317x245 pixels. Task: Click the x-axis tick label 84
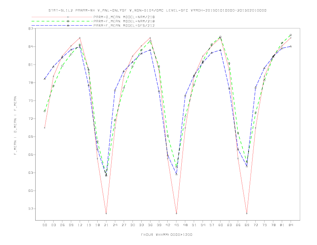point(291,225)
